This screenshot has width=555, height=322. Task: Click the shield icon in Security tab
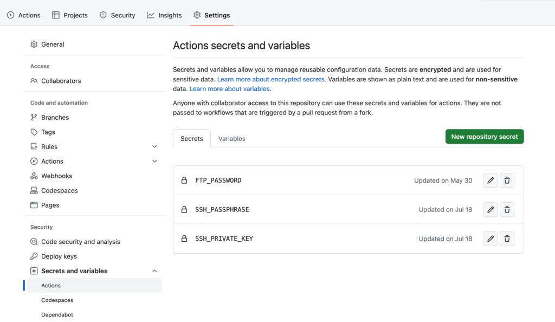[103, 15]
